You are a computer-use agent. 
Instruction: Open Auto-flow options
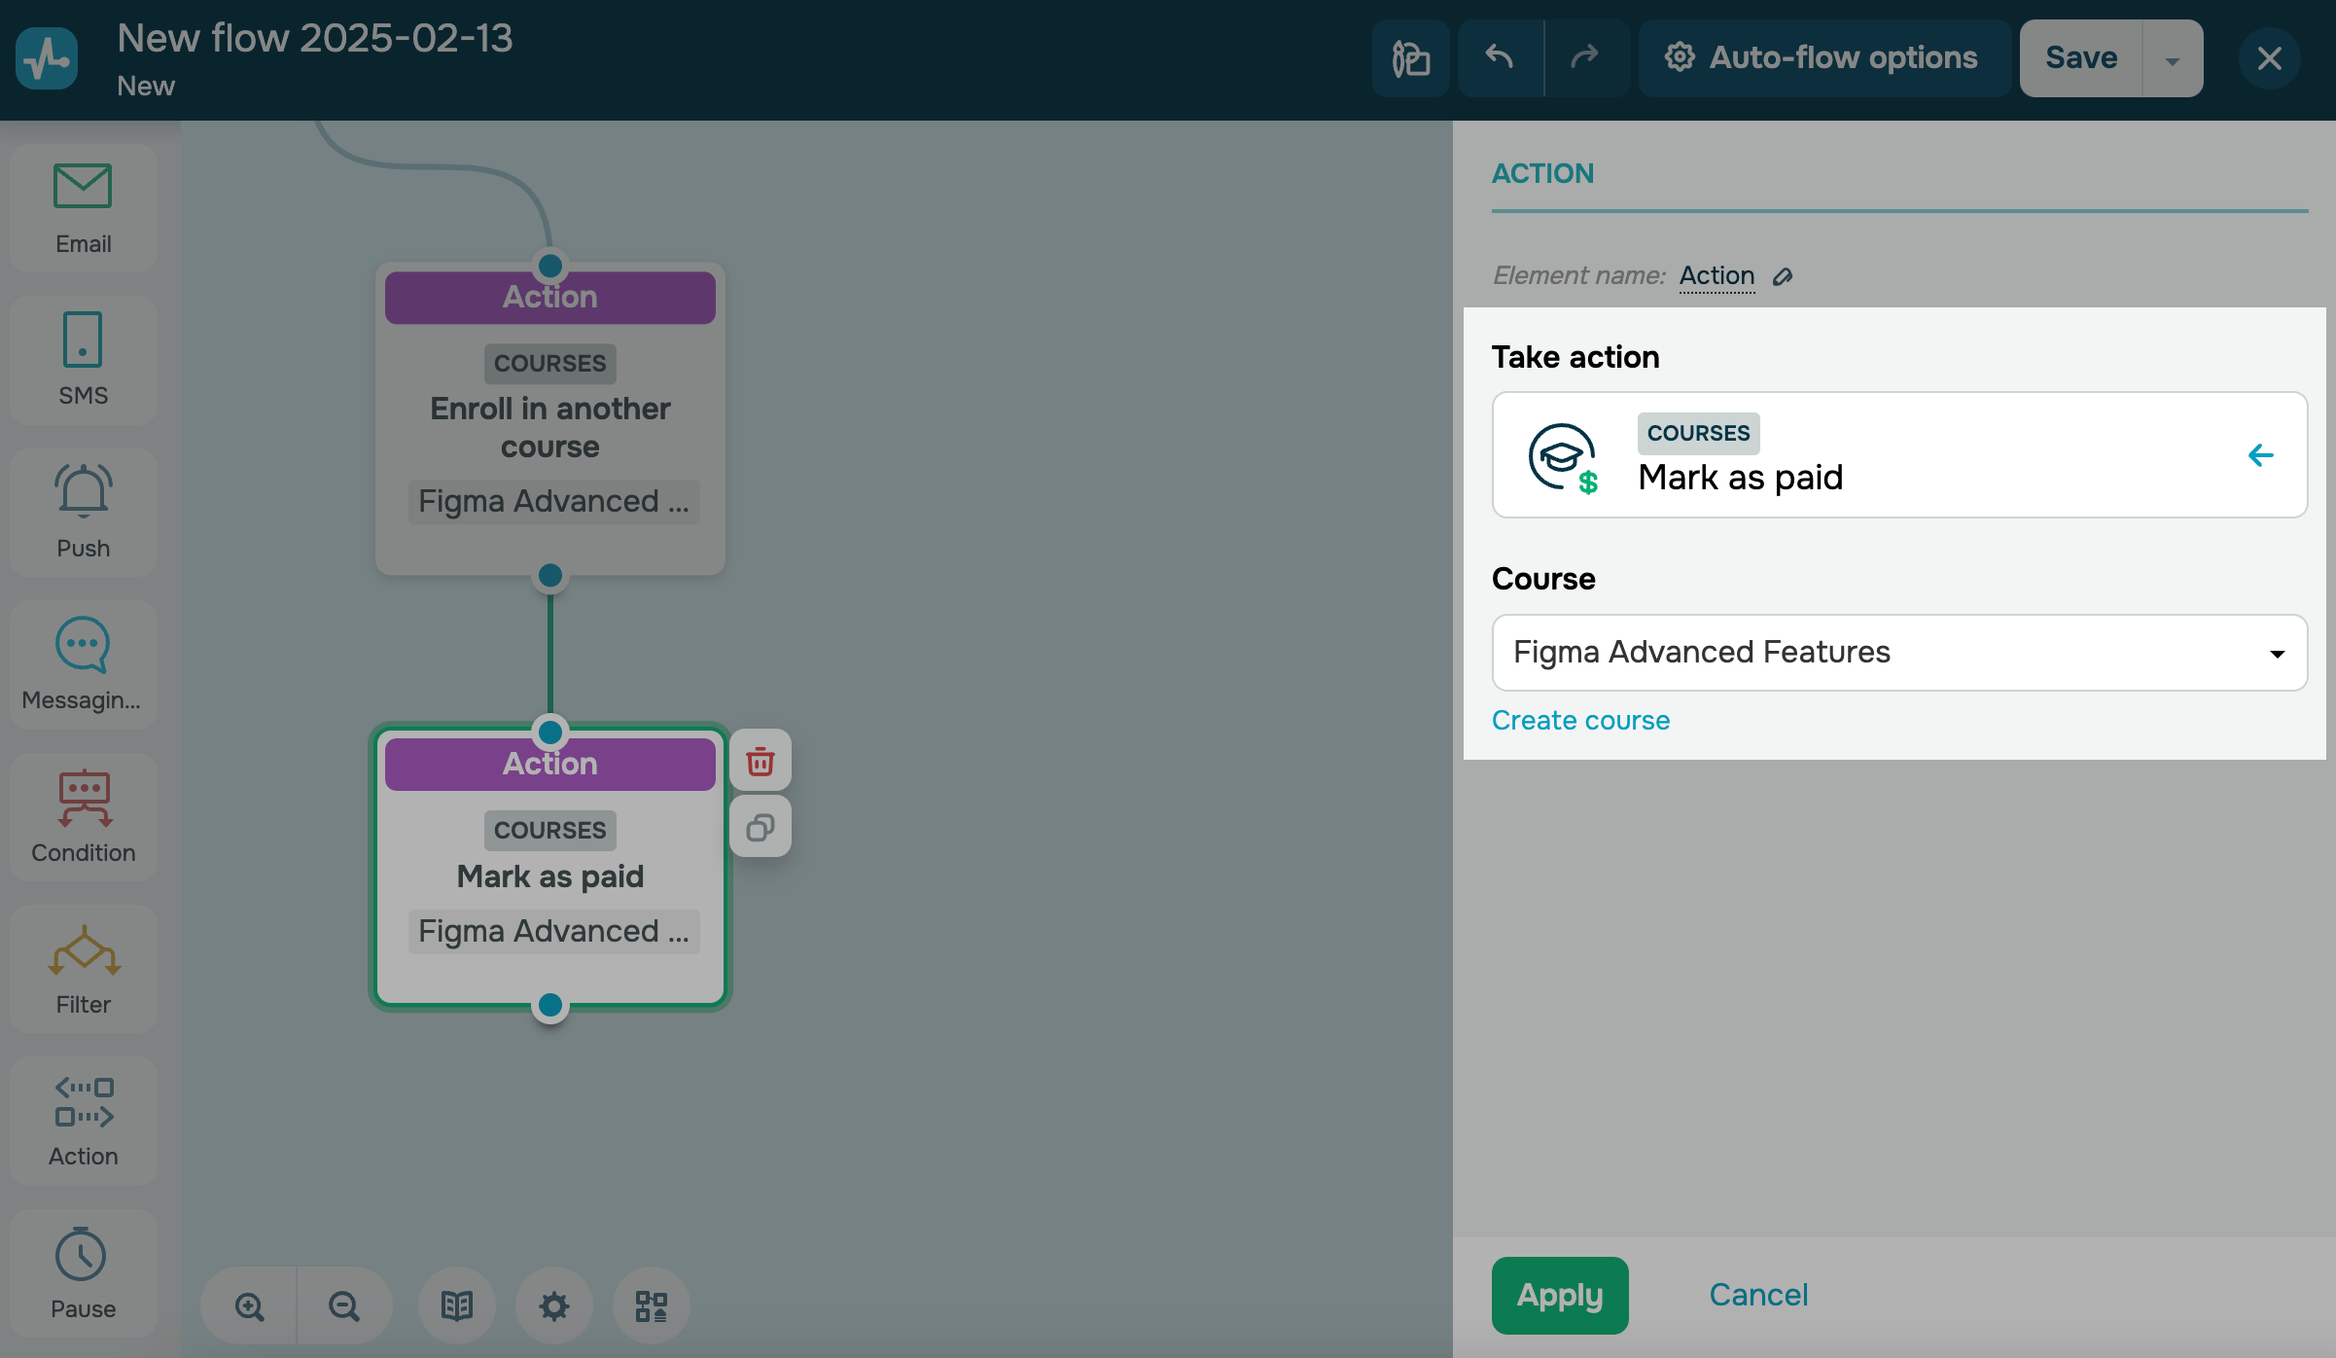pyautogui.click(x=1823, y=58)
